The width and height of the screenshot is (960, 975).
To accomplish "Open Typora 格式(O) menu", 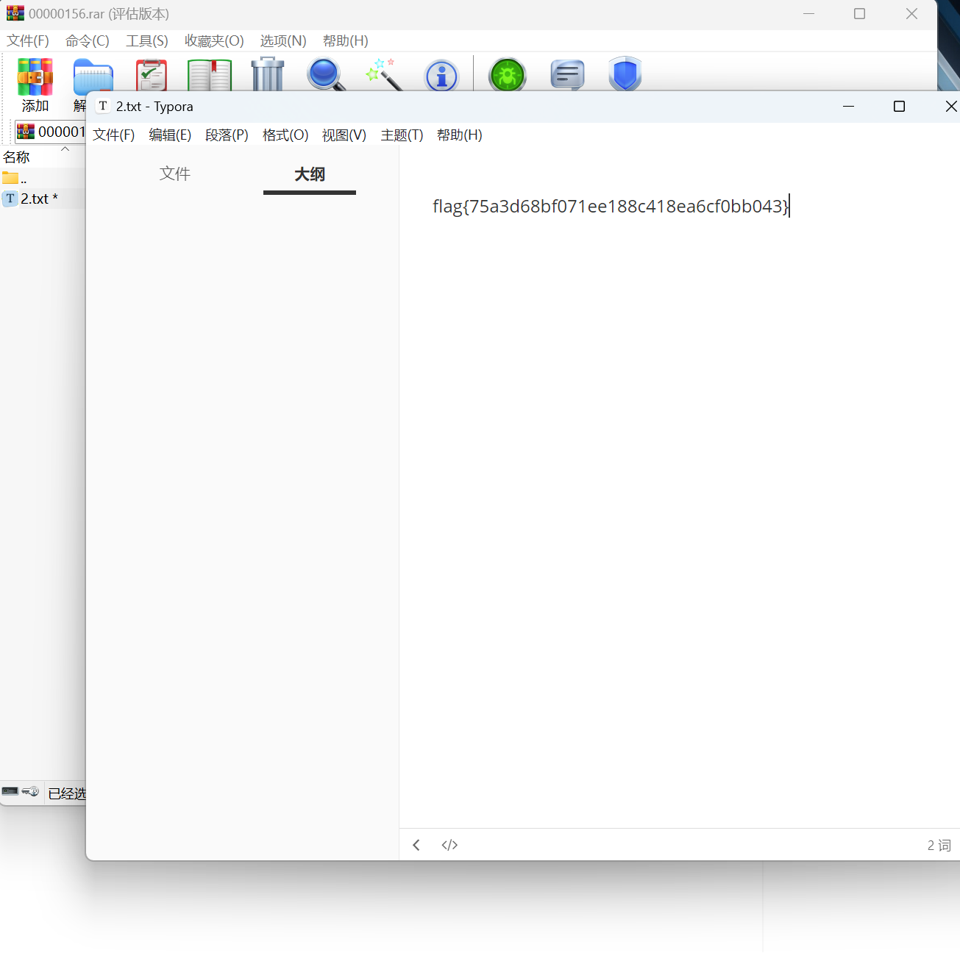I will point(285,135).
